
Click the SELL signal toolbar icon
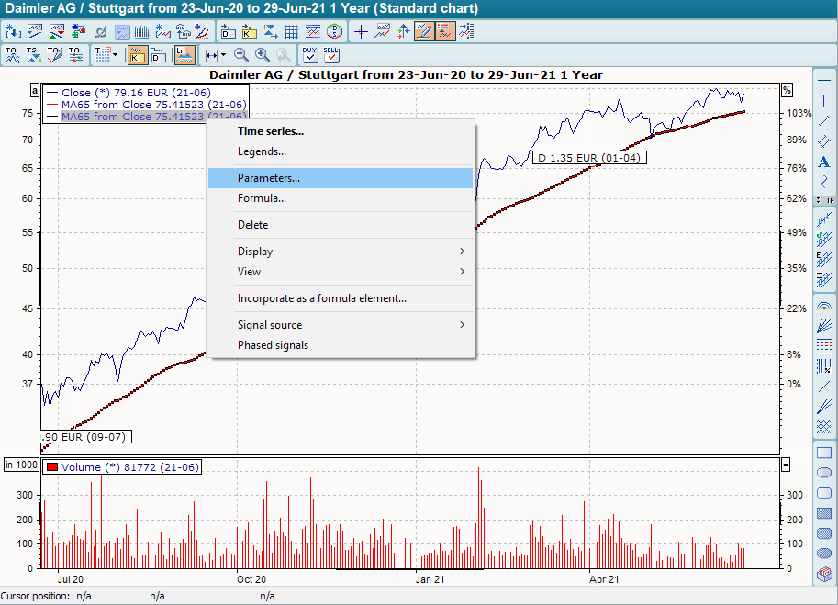click(x=331, y=55)
